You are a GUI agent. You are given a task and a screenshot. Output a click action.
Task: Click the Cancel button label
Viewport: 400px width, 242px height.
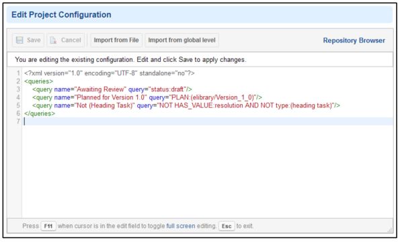[71, 40]
